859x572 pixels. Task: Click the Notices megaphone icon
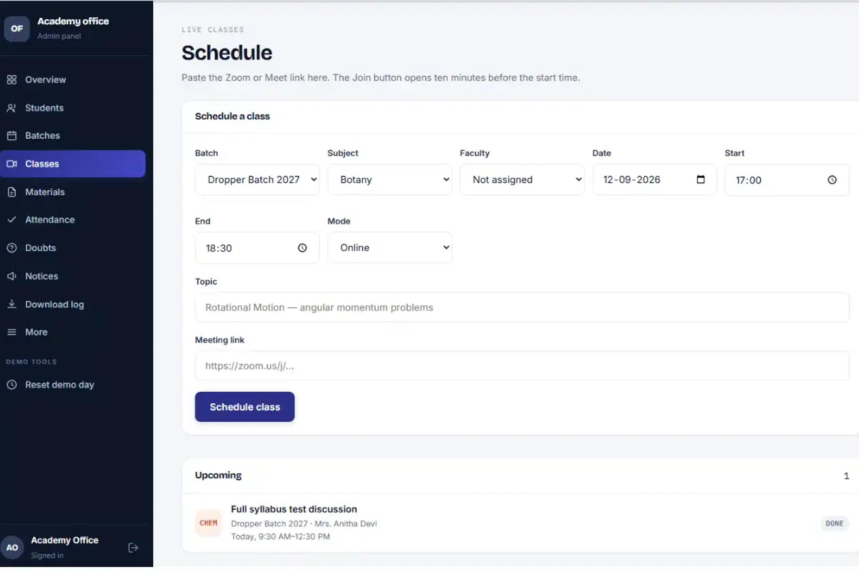click(x=12, y=276)
